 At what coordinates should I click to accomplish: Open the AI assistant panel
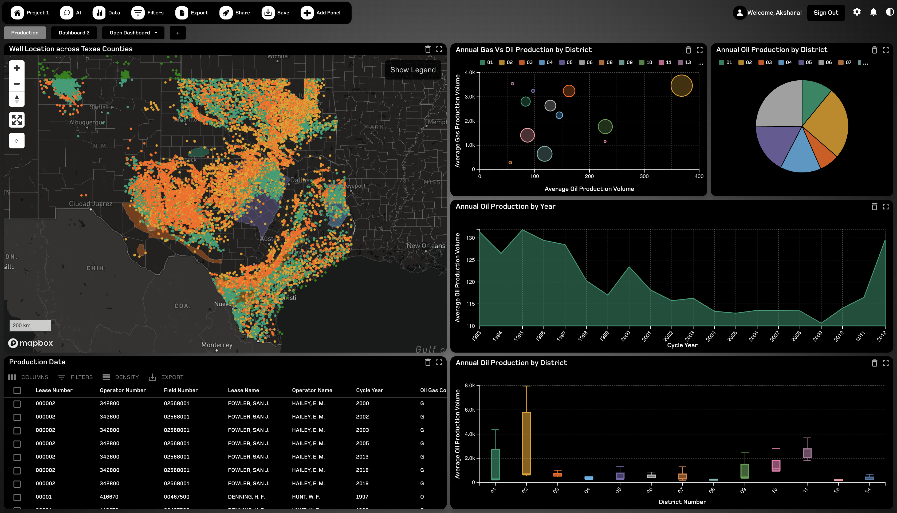[x=71, y=12]
